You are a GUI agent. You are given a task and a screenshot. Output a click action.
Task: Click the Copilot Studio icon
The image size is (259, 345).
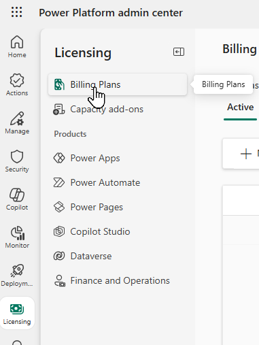click(59, 231)
